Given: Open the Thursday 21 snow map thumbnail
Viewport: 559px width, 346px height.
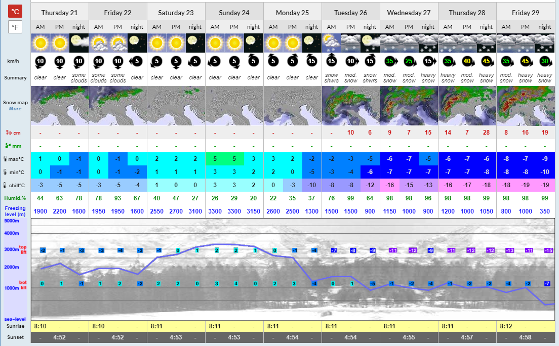Looking at the screenshot, I should [60, 106].
